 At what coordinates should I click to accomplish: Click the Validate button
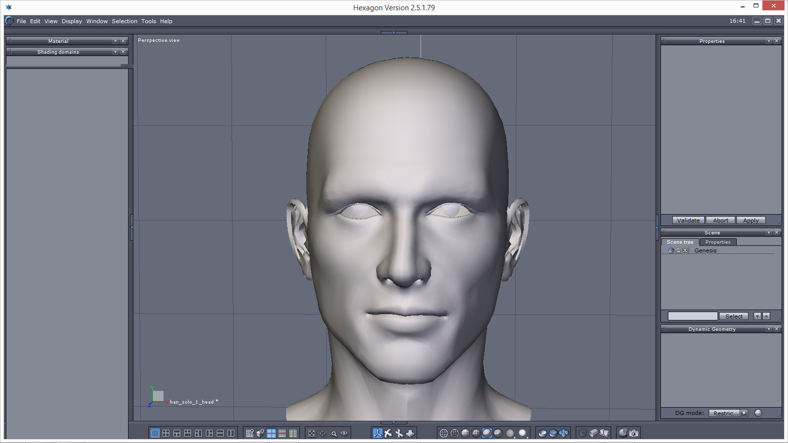(689, 221)
